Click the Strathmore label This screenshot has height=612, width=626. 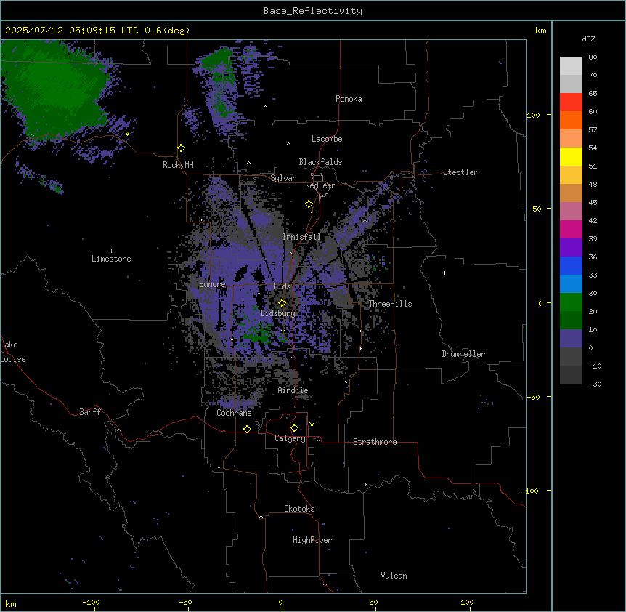point(375,442)
